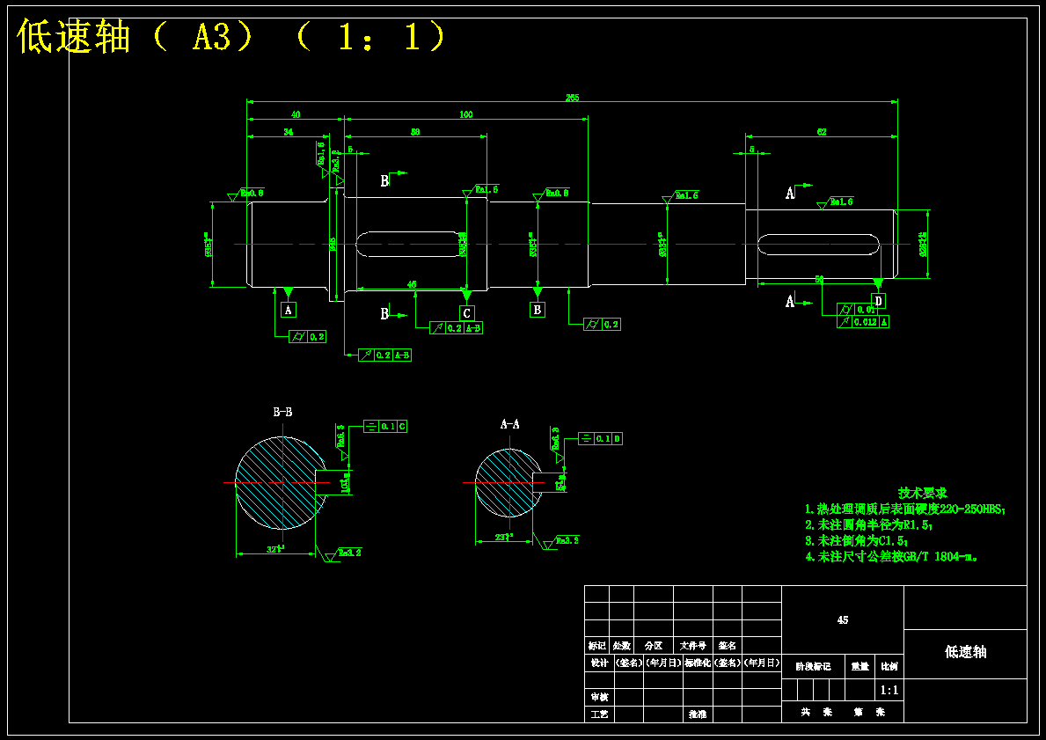Select the '标记' title block cell
The height and width of the screenshot is (740, 1046).
597,646
